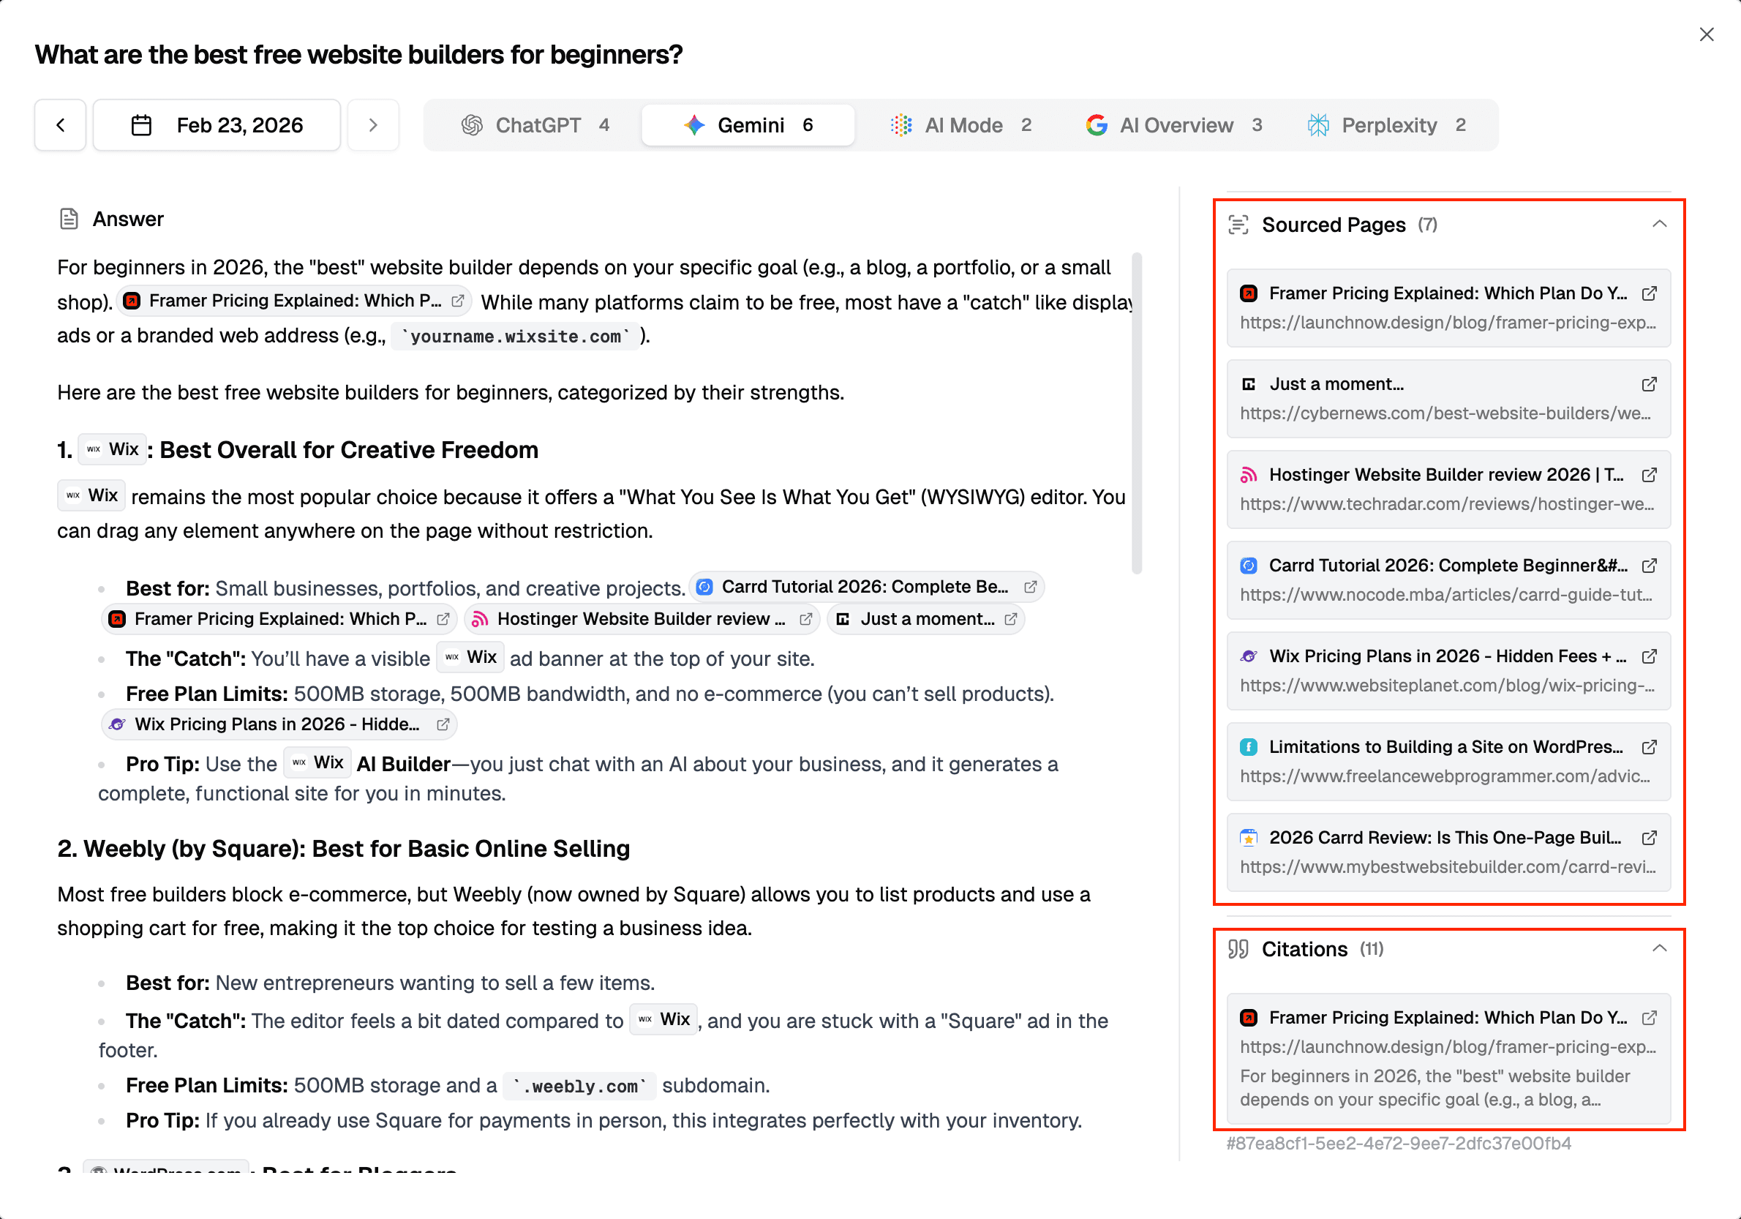
Task: Go to the previous date
Action: pyautogui.click(x=61, y=125)
